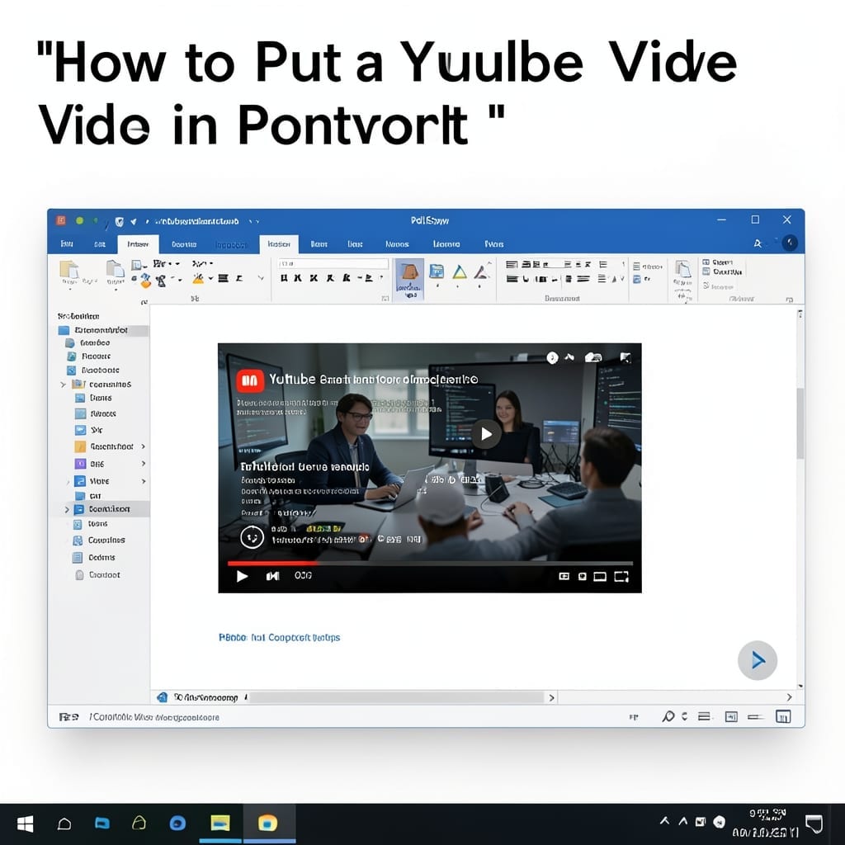Click the large clipboard paste icon in the ribbon
845x845 pixels.
pyautogui.click(x=69, y=270)
